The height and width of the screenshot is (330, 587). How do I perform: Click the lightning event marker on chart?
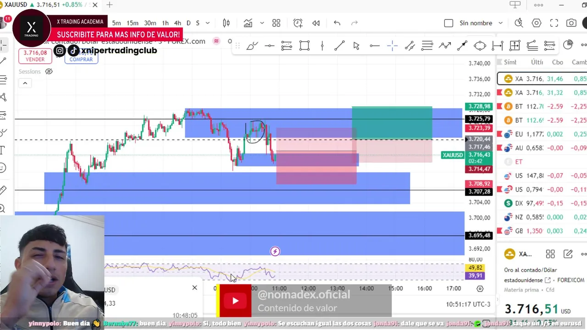(275, 251)
